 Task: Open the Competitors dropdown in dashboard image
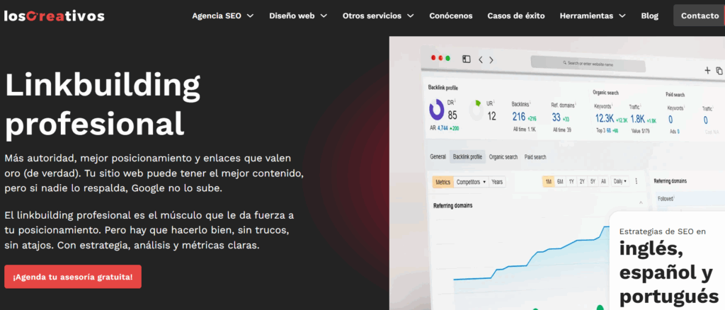[471, 182]
